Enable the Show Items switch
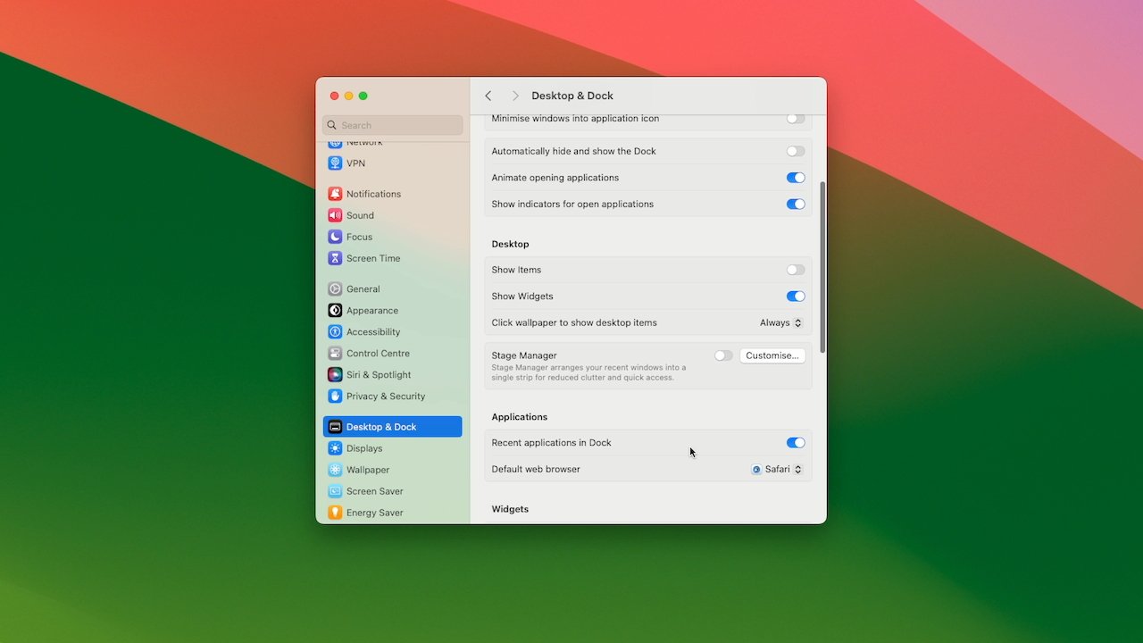 pyautogui.click(x=796, y=270)
